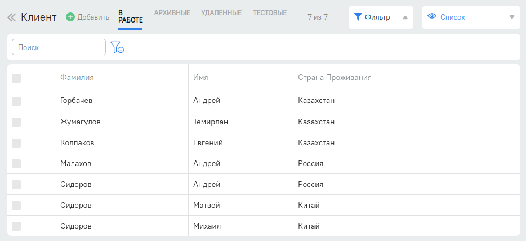Check the Горбачев row checkbox

pyautogui.click(x=16, y=101)
